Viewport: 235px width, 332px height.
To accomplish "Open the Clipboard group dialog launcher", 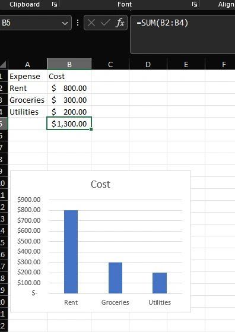I will pyautogui.click(x=55, y=4).
